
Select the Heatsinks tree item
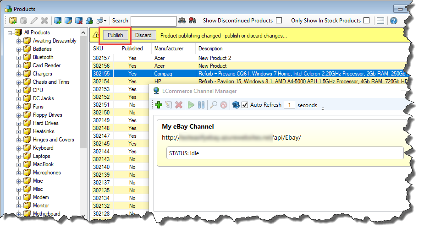(44, 131)
